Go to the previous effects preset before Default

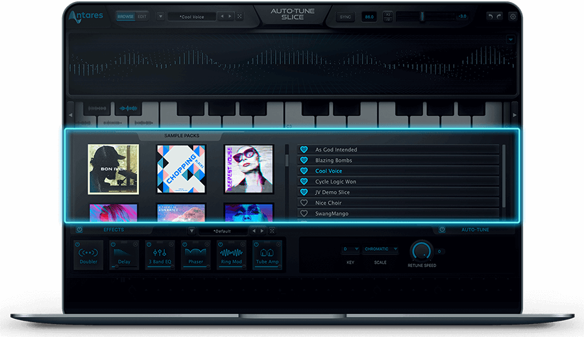click(x=254, y=231)
